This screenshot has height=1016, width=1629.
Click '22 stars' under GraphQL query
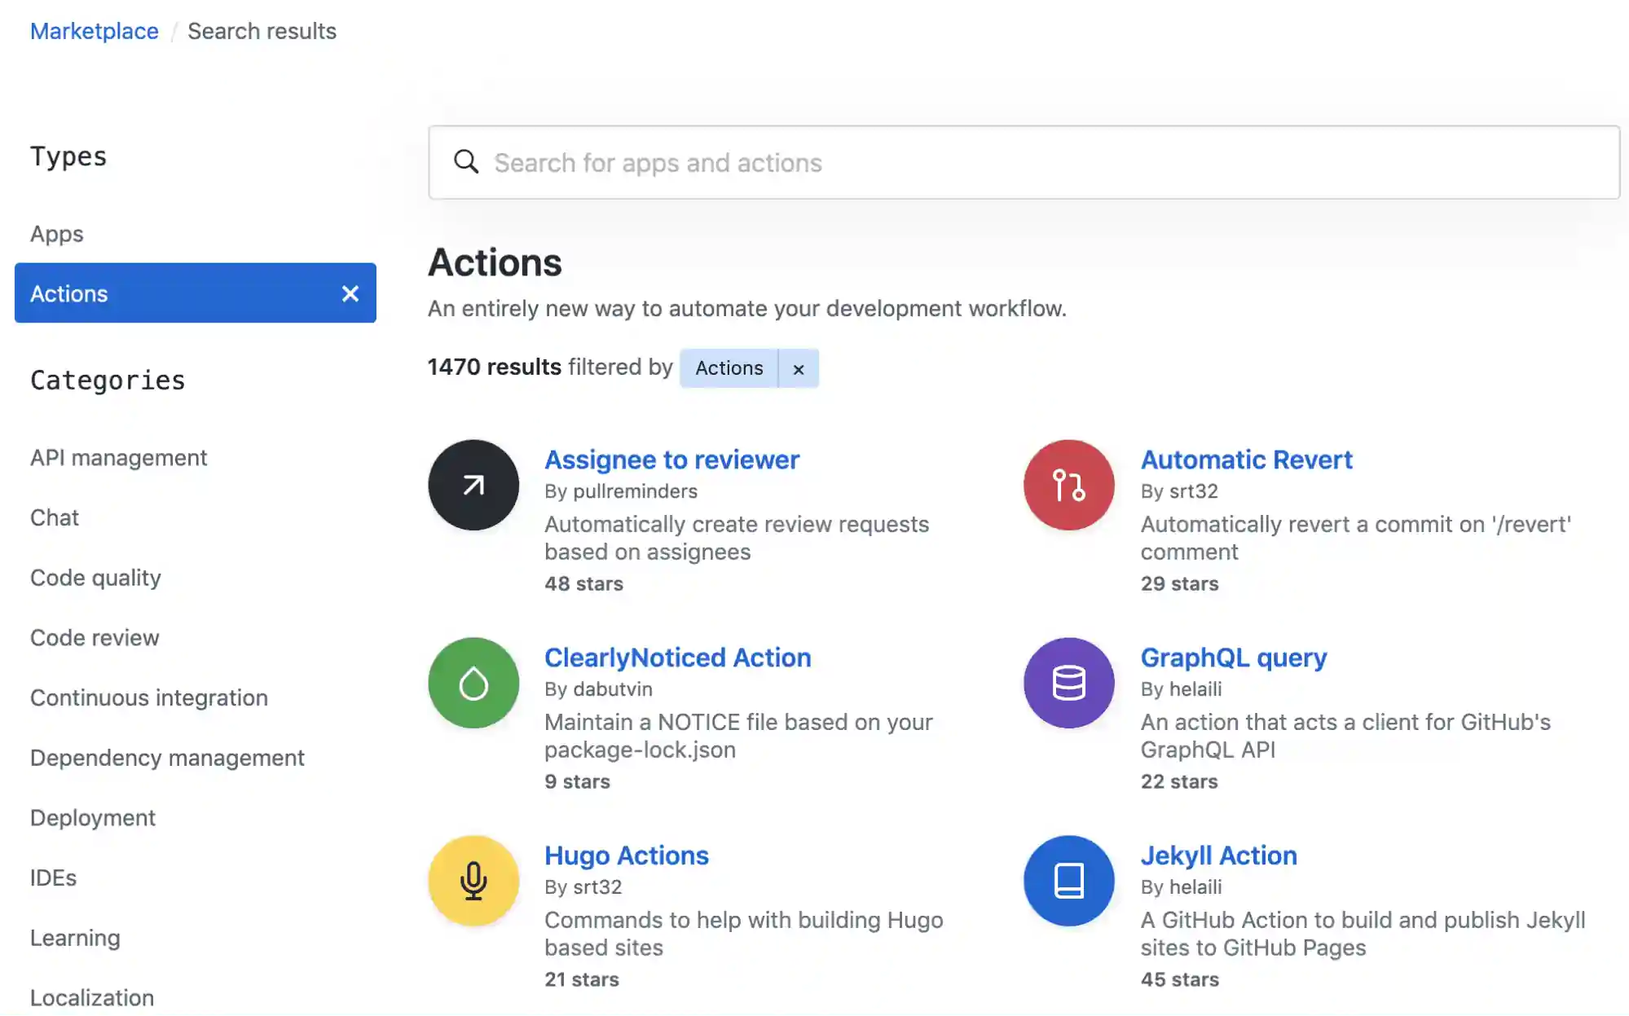point(1179,782)
